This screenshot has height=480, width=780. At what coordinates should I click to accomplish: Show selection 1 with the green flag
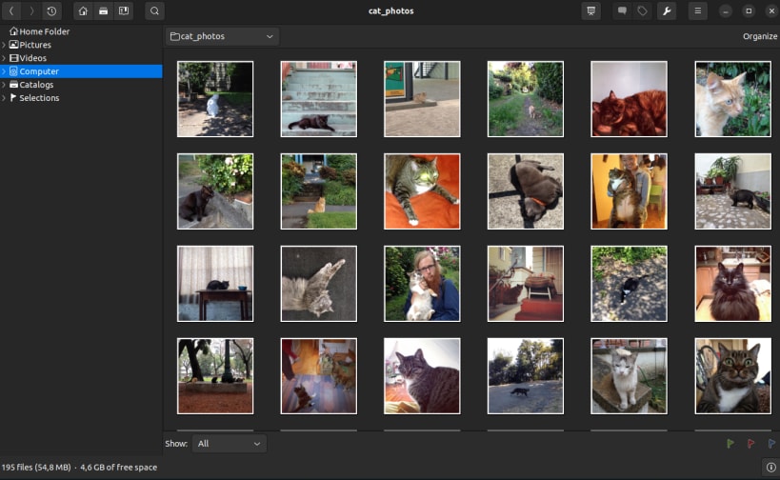[730, 443]
